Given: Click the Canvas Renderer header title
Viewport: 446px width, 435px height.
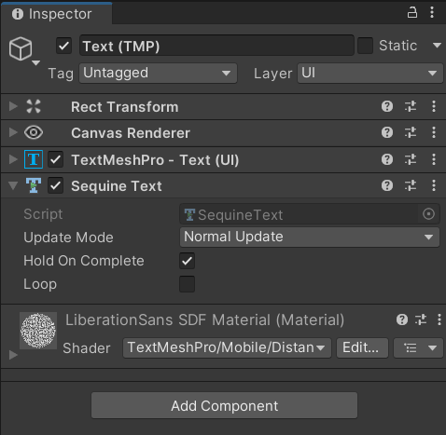Looking at the screenshot, I should coord(131,133).
